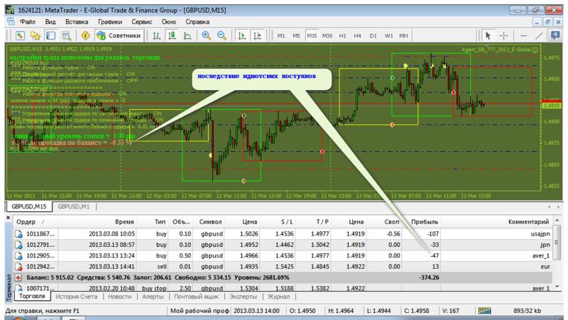
Task: Switch chart to candlestick mode
Action: pyautogui.click(x=172, y=35)
